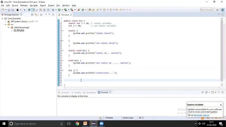Collapse the src folder node
Viewport: 226px width, 127px height.
6,24
